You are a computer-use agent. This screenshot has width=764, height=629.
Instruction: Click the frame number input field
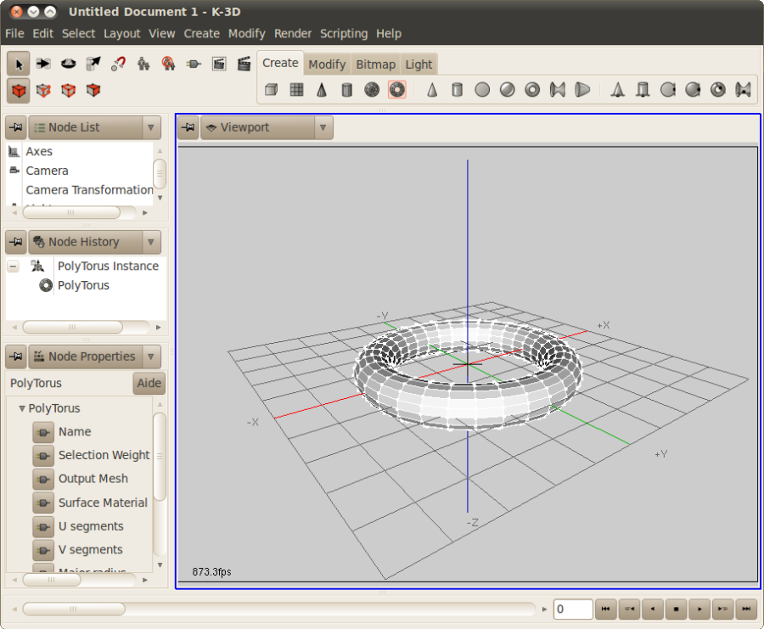(x=573, y=609)
